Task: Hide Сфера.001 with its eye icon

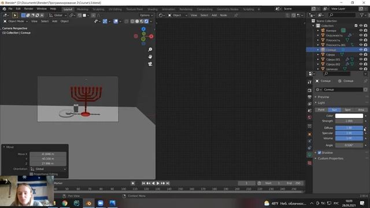Action: [361, 60]
